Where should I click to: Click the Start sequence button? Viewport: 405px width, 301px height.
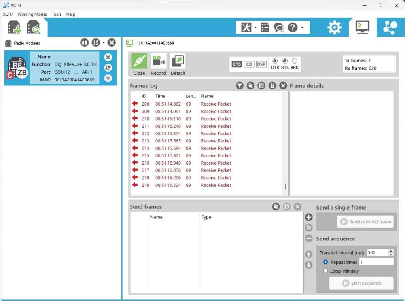(361, 283)
